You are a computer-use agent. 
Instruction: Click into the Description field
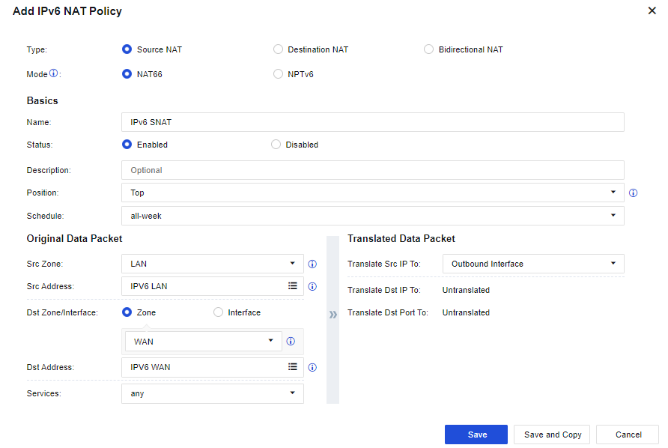pyautogui.click(x=372, y=170)
